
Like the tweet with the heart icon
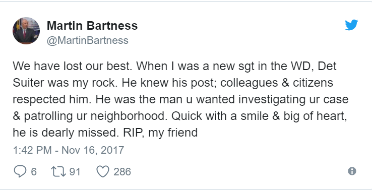tap(103, 171)
